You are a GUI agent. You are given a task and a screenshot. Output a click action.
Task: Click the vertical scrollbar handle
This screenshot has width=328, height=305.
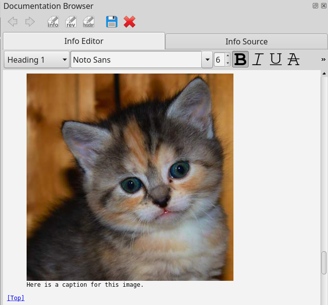[324, 263]
